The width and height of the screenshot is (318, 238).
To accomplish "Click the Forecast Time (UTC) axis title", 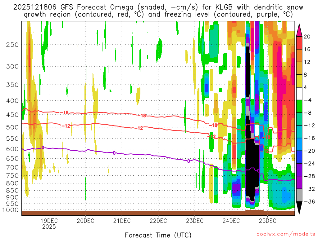I will click(158, 235).
